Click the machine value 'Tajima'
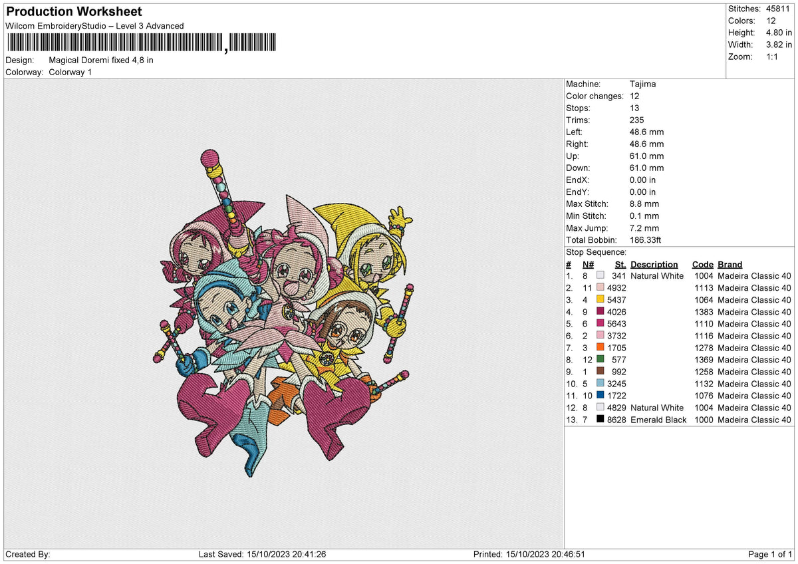The image size is (798, 564). (644, 84)
